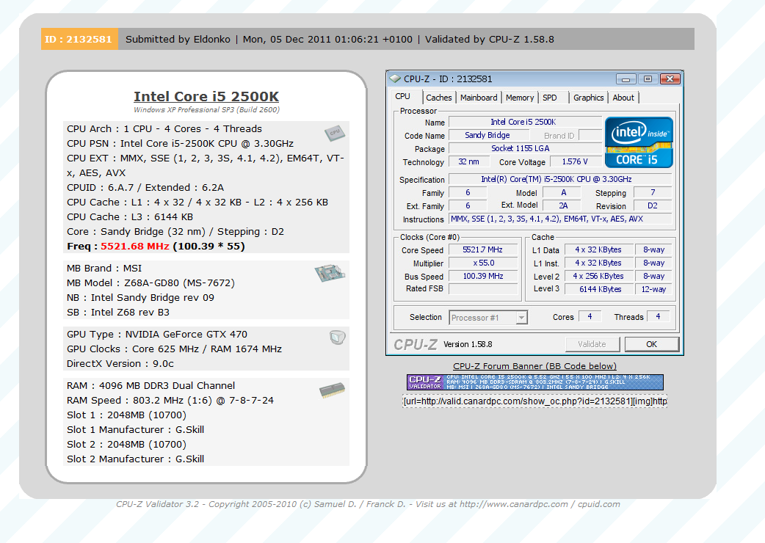Image resolution: width=765 pixels, height=543 pixels.
Task: Click the OK button in CPU-Z
Action: coord(651,344)
